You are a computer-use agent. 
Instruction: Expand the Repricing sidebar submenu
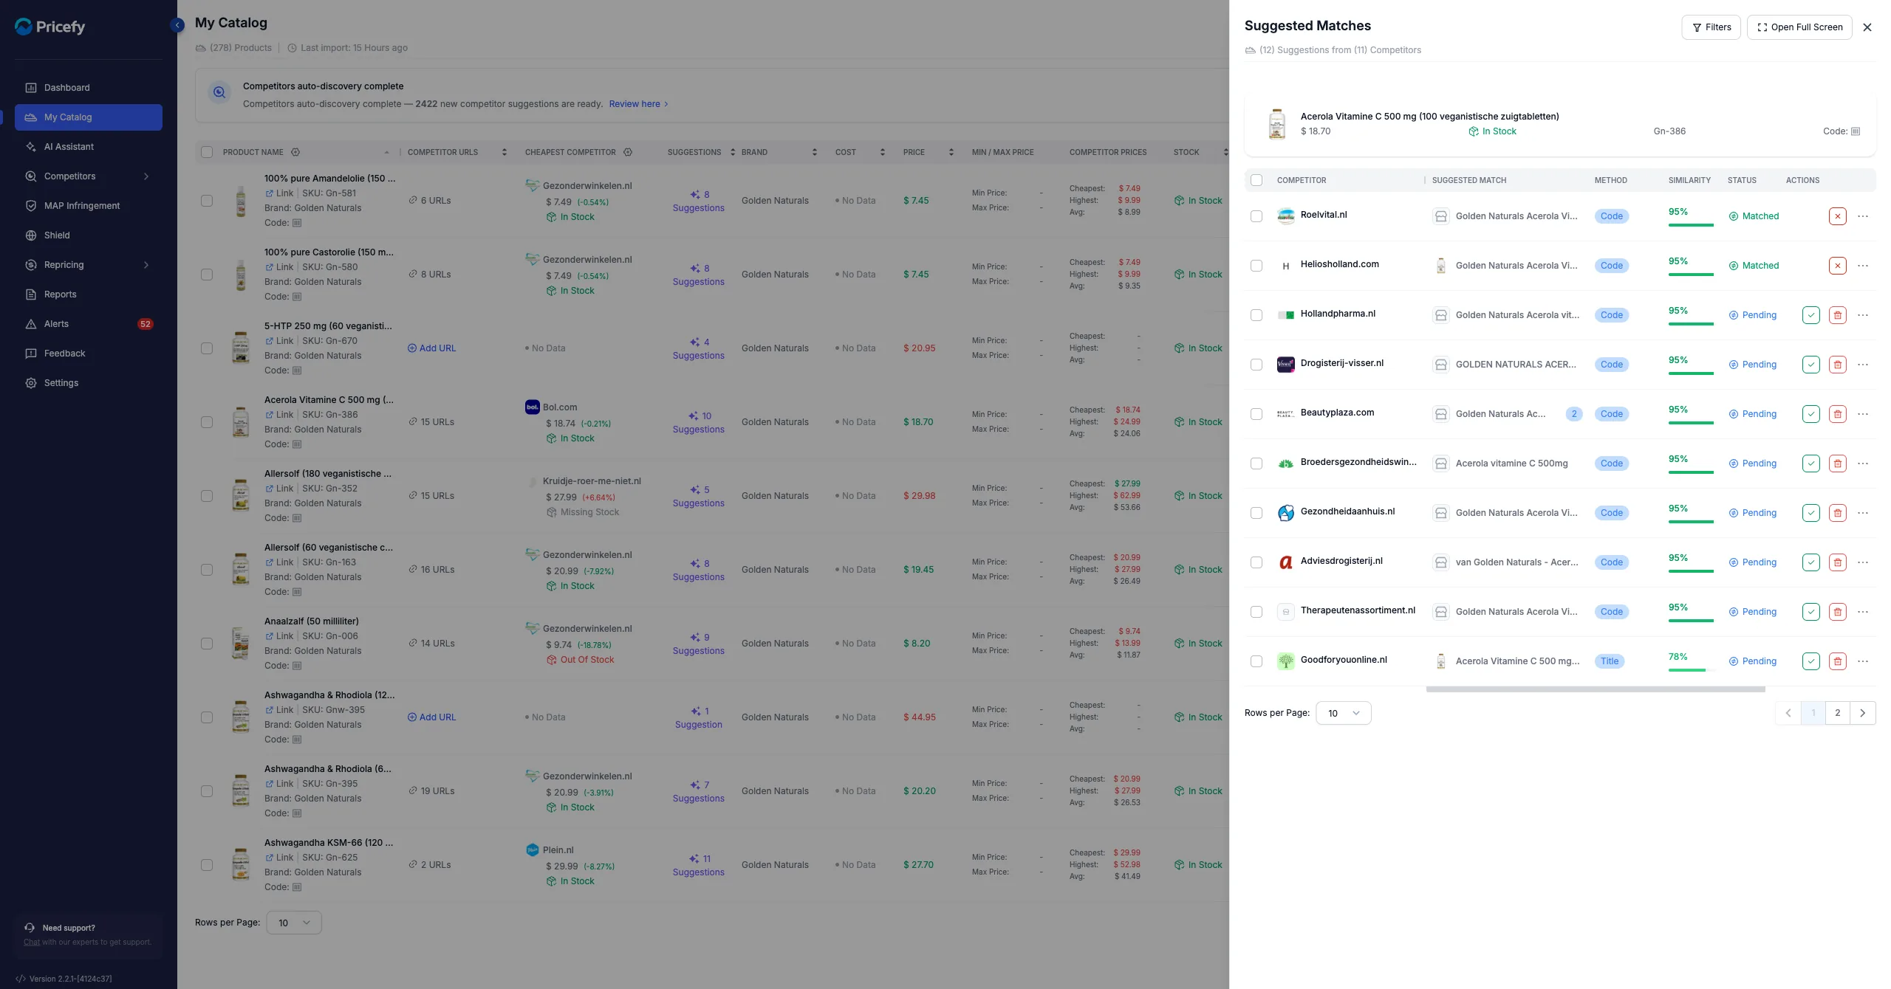pyautogui.click(x=146, y=265)
